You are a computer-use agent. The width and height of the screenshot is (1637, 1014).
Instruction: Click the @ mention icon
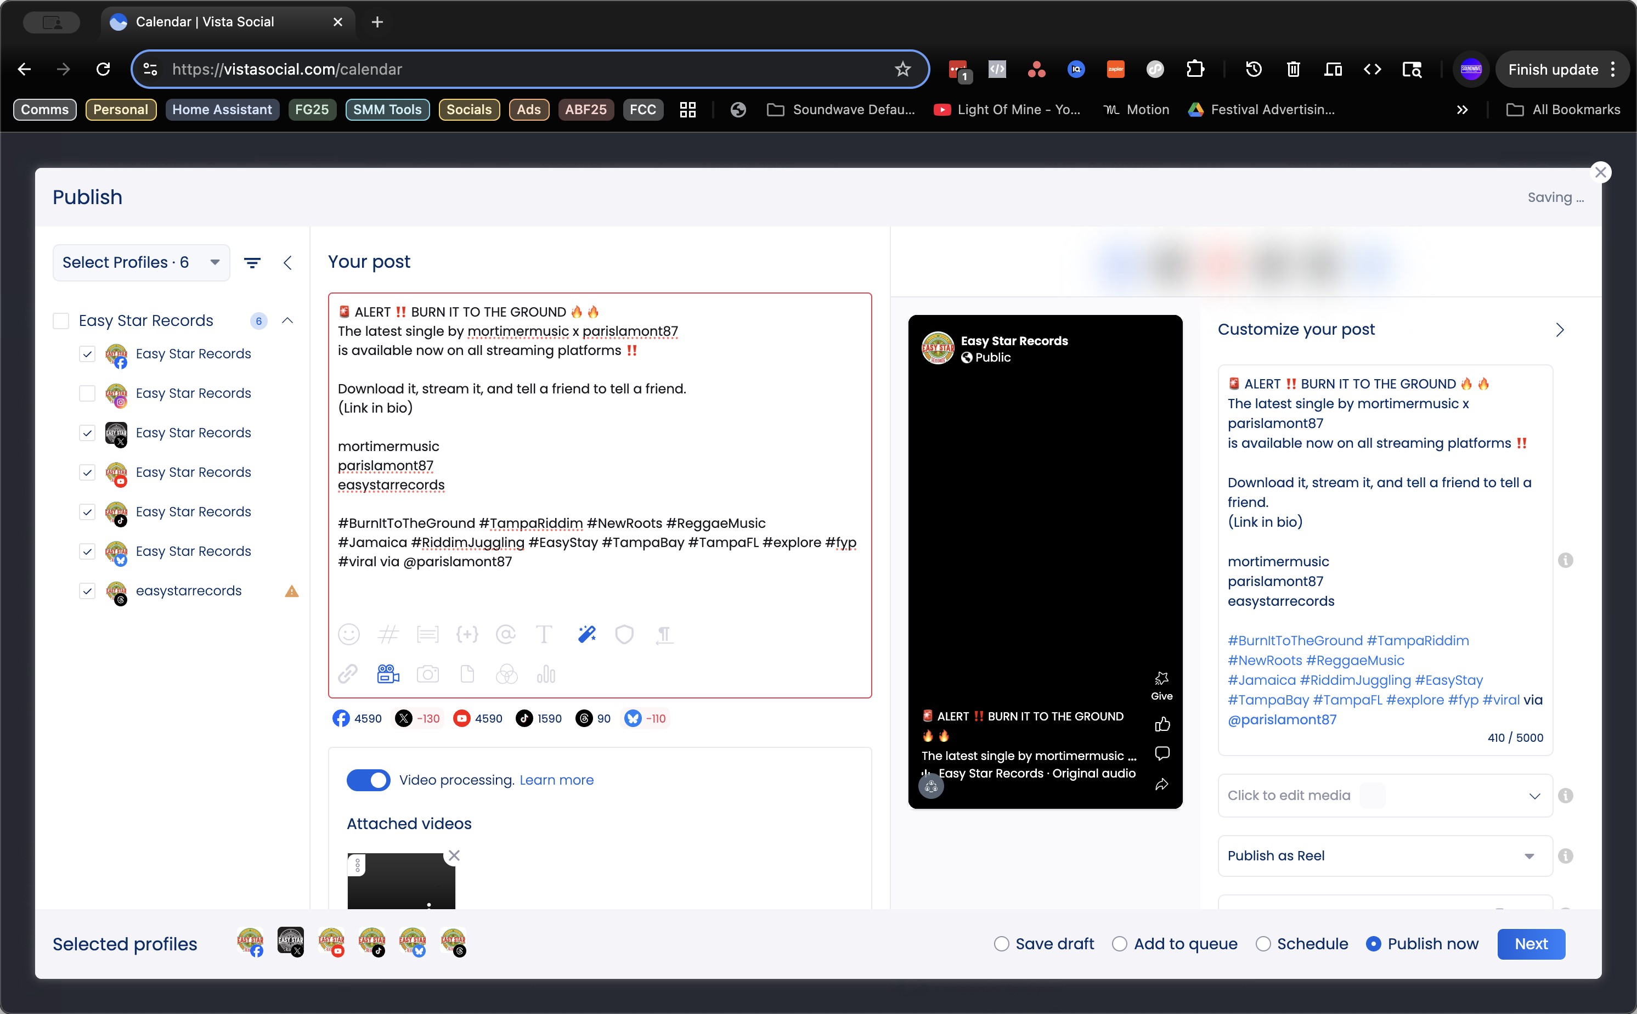[505, 634]
